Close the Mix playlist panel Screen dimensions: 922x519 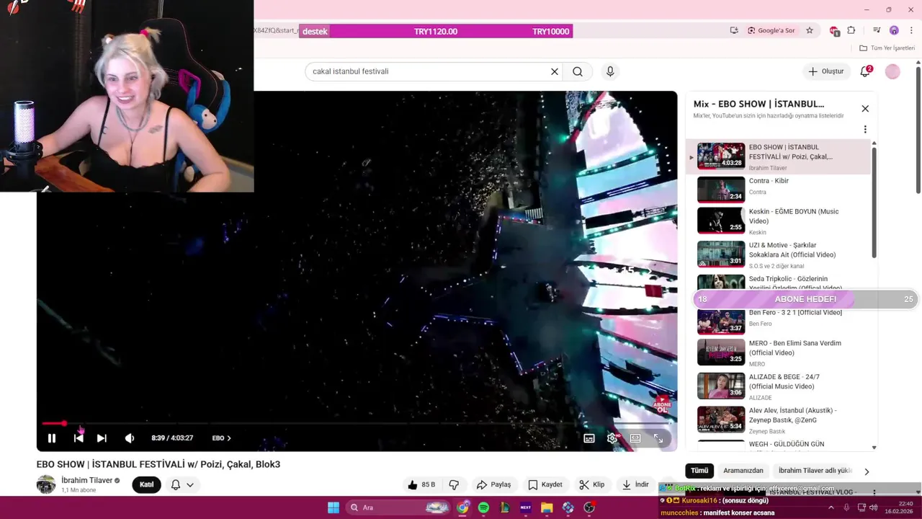click(865, 109)
